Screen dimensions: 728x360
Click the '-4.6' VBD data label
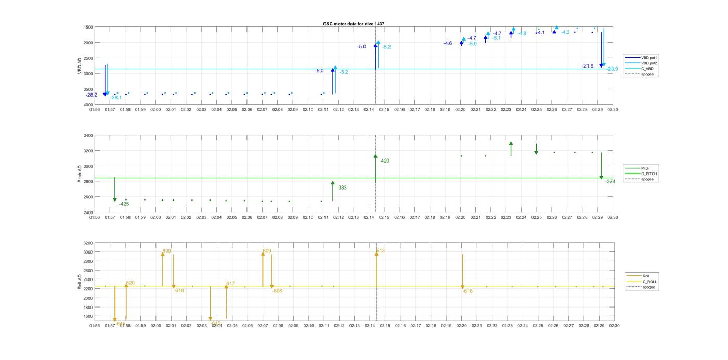(448, 44)
